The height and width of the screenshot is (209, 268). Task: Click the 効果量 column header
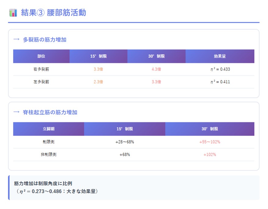point(220,56)
